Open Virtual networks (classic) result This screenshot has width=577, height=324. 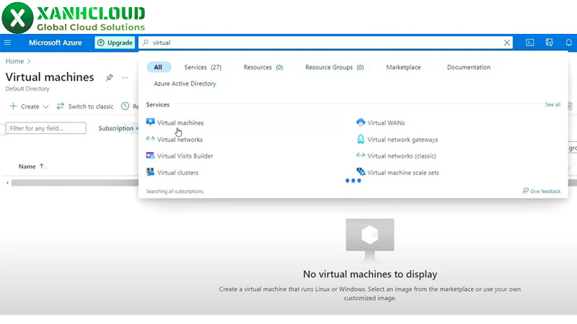point(402,156)
